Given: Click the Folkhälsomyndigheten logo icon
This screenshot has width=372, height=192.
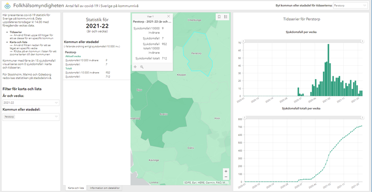Looking at the screenshot, I should pos(7,5).
